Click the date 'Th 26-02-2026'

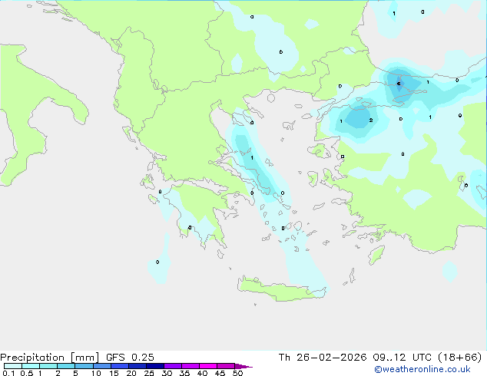[323, 358]
